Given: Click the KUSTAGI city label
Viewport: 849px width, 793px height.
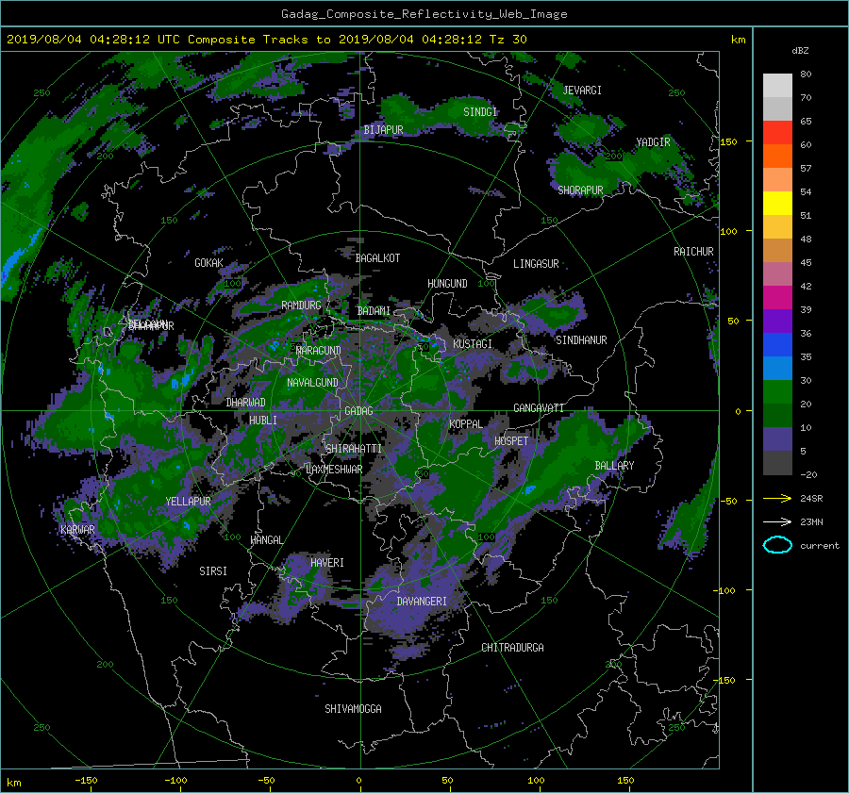Looking at the screenshot, I should tap(473, 344).
